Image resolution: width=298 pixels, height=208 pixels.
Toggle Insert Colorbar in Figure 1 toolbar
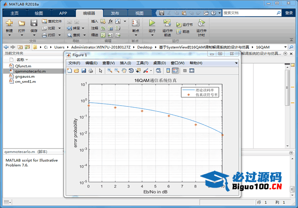coord(168,71)
